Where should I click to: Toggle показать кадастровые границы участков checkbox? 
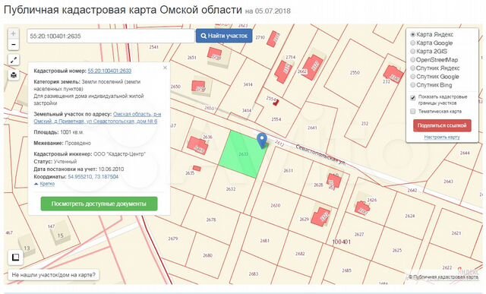[413, 98]
